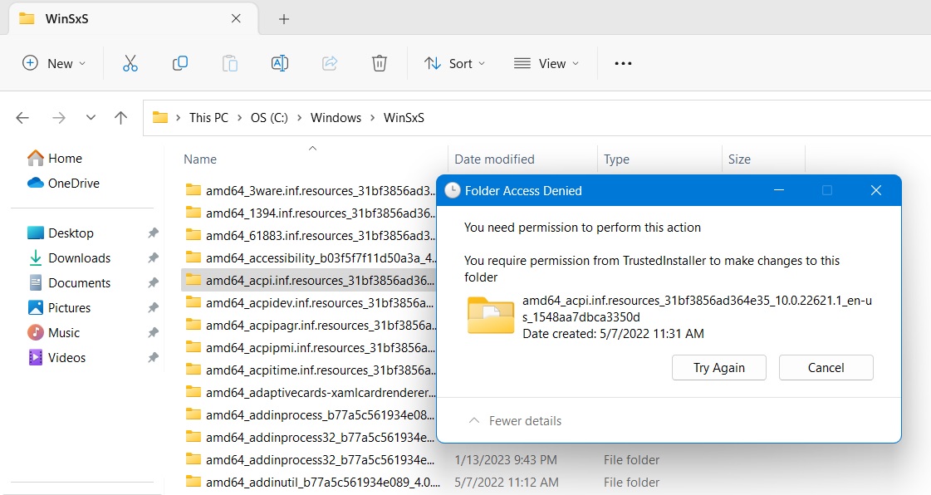Click the Rename icon in the toolbar

tap(280, 62)
